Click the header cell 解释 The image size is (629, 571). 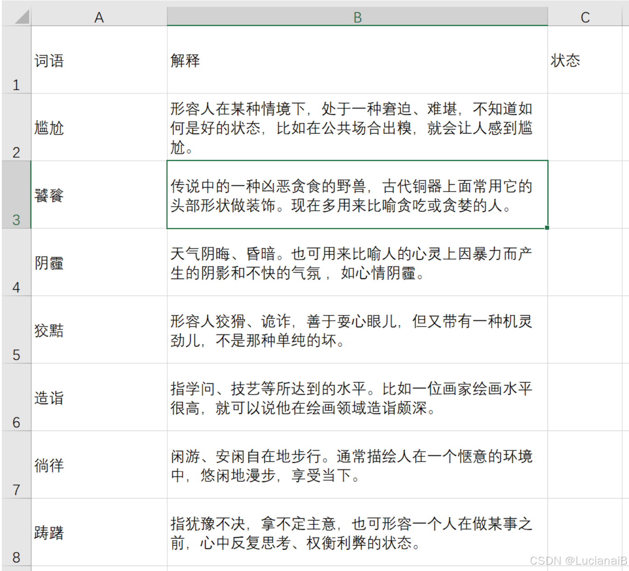(357, 60)
